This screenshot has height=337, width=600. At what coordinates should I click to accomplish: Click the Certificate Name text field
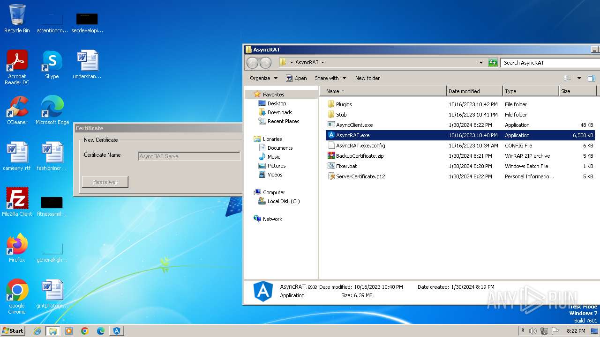[189, 156]
